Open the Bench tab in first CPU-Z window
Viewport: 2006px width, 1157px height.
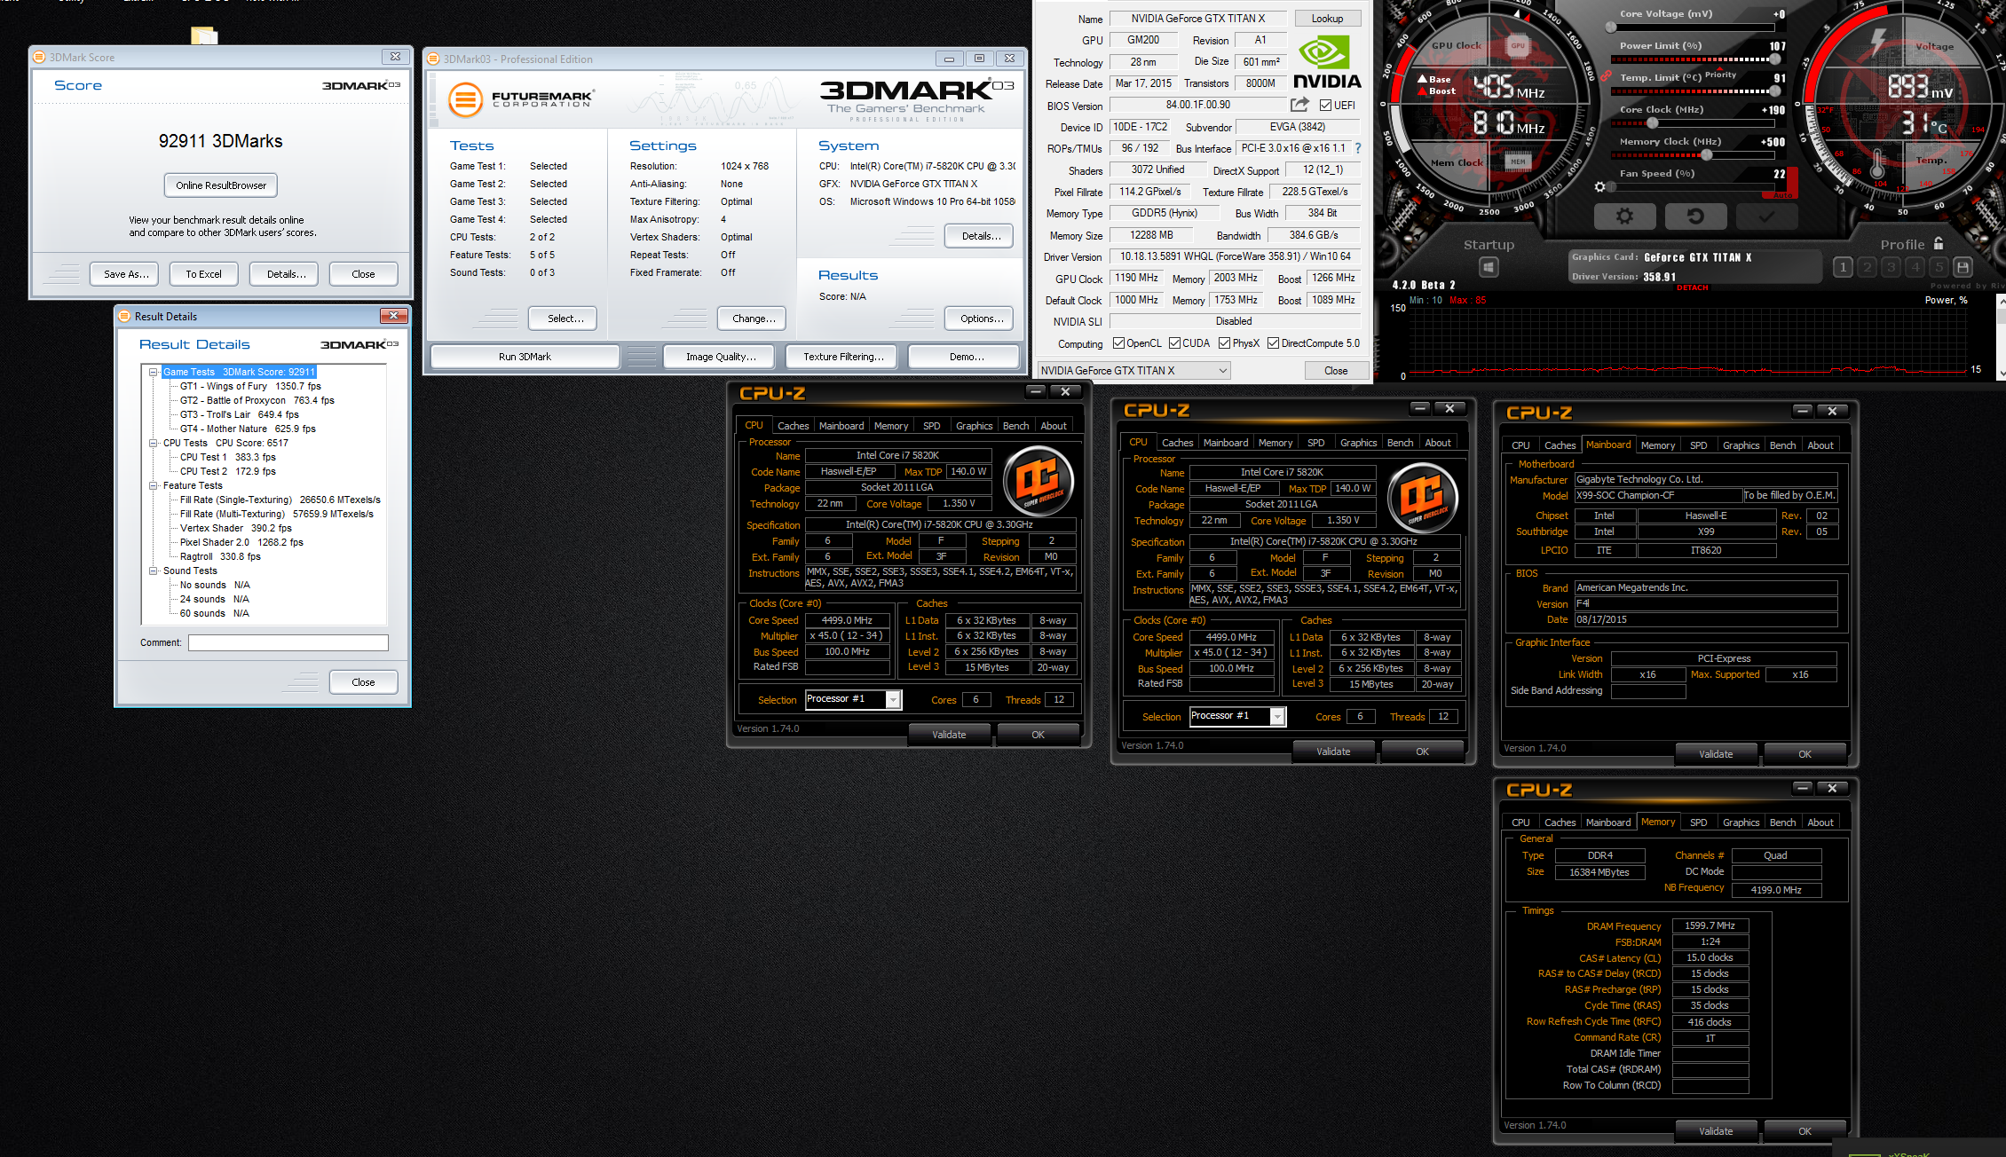1015,426
